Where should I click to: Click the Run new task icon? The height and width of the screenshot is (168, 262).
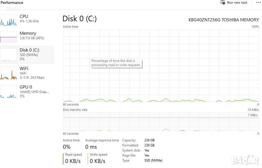223,3
